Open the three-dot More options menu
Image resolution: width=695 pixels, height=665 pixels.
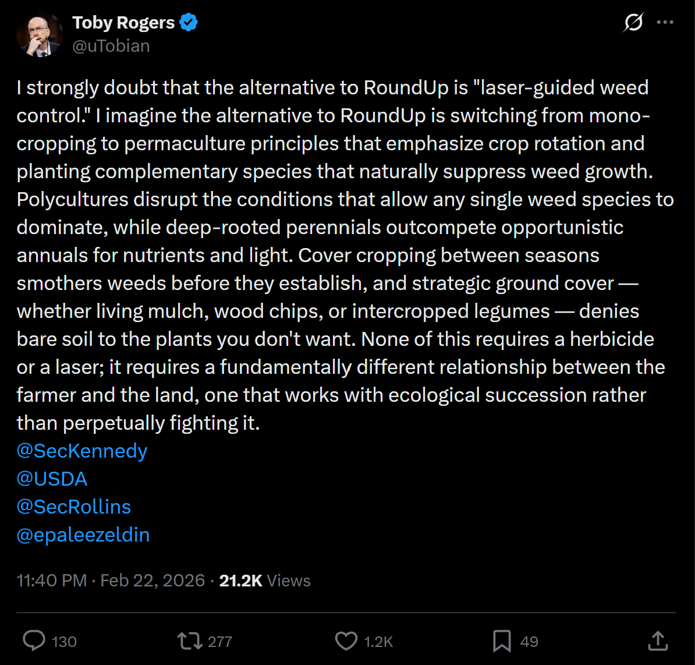click(x=665, y=23)
